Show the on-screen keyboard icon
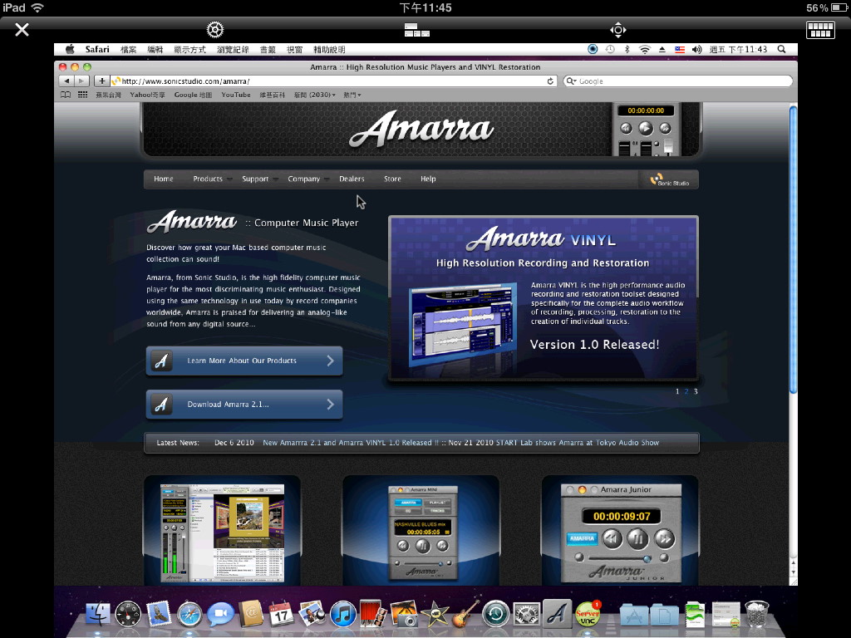 pos(820,30)
